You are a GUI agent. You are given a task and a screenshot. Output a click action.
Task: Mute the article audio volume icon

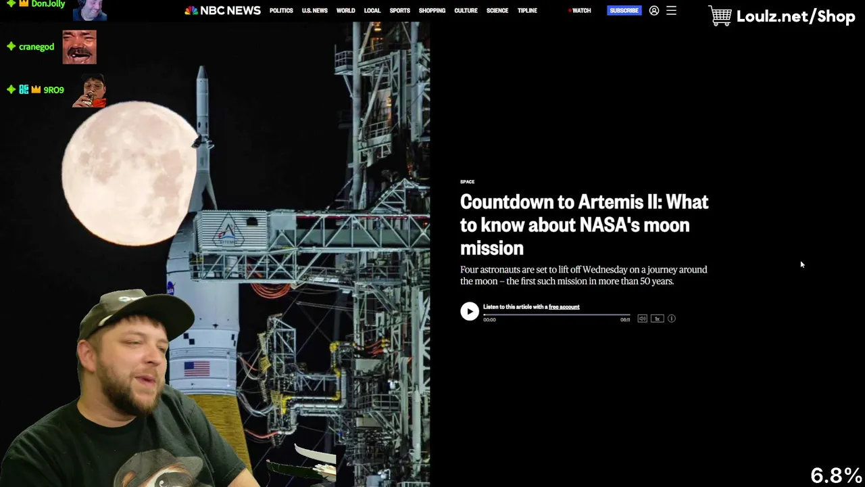(642, 319)
